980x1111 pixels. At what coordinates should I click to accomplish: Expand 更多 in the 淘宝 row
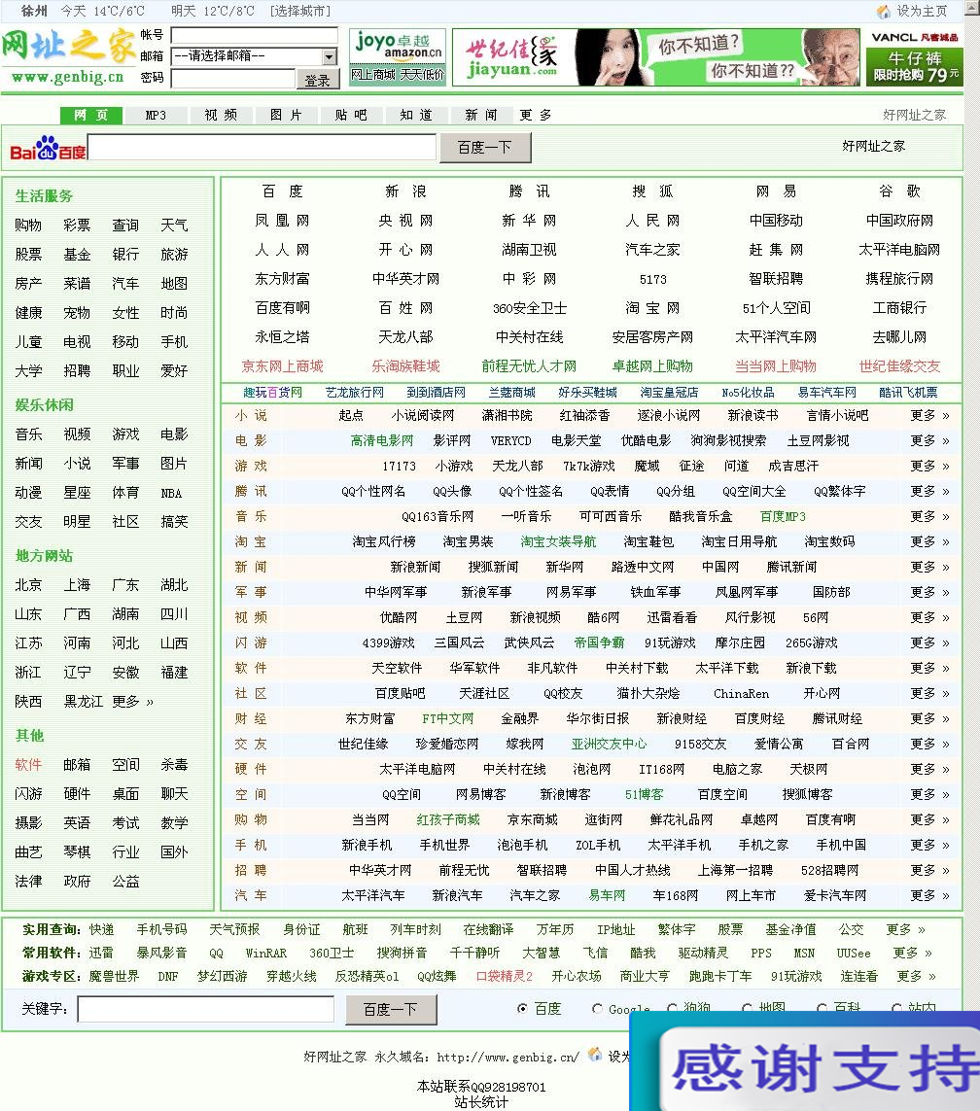tap(929, 541)
